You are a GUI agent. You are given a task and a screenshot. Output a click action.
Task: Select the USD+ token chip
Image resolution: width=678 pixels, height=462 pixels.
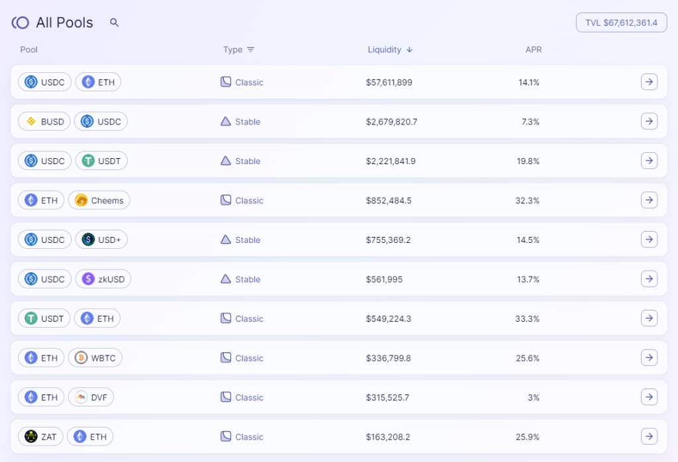click(101, 240)
